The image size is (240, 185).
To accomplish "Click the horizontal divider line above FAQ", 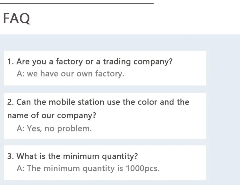I will tap(77, 4).
